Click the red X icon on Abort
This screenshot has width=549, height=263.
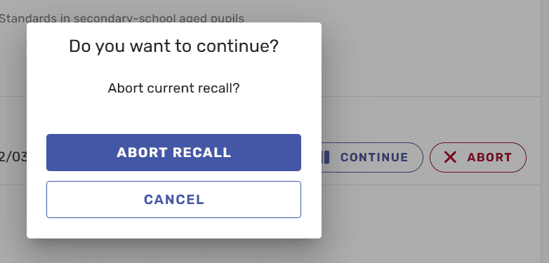[x=450, y=157]
